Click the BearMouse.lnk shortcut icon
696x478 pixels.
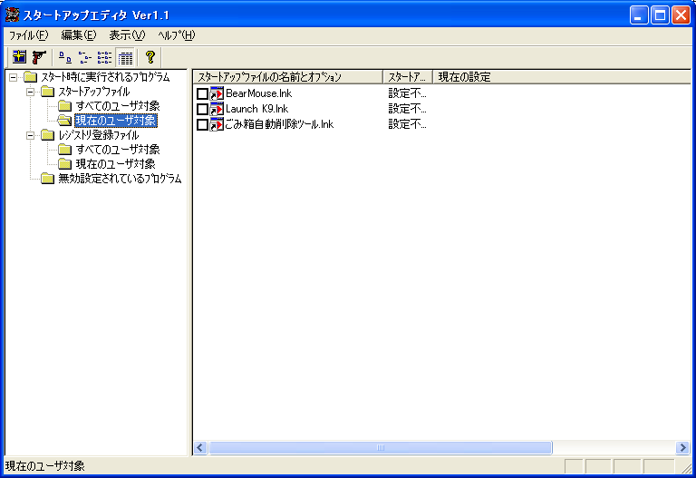[x=217, y=94]
